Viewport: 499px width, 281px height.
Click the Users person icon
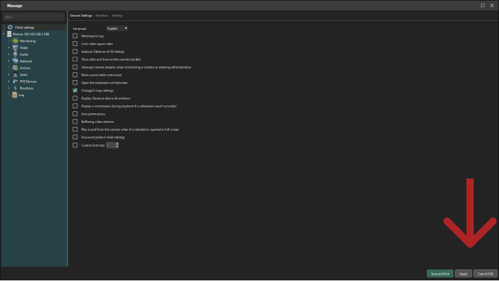[x=15, y=74]
